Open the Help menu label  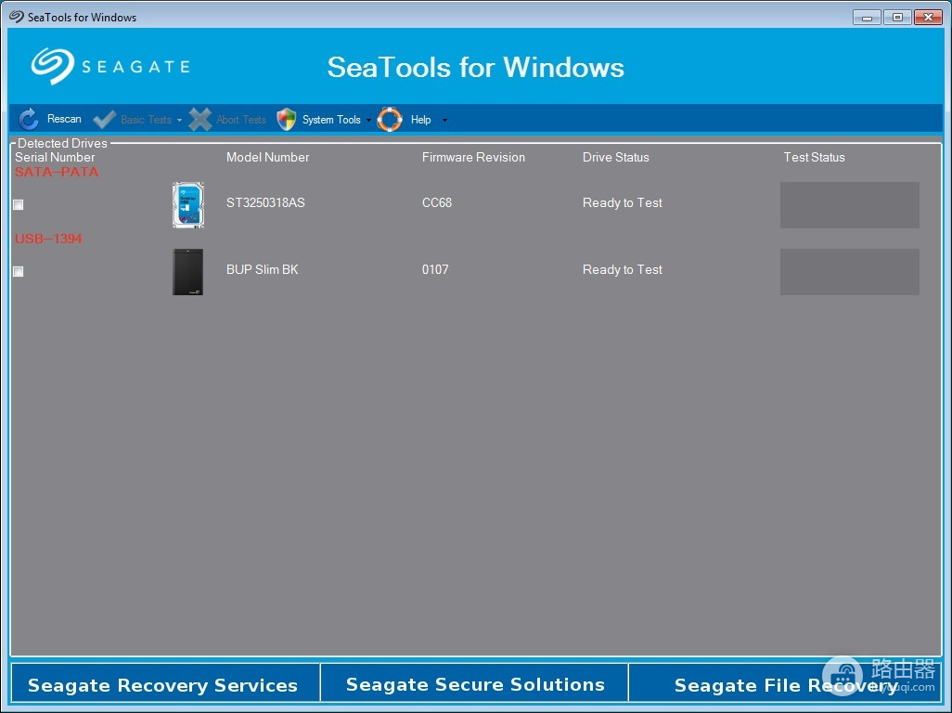pyautogui.click(x=420, y=120)
